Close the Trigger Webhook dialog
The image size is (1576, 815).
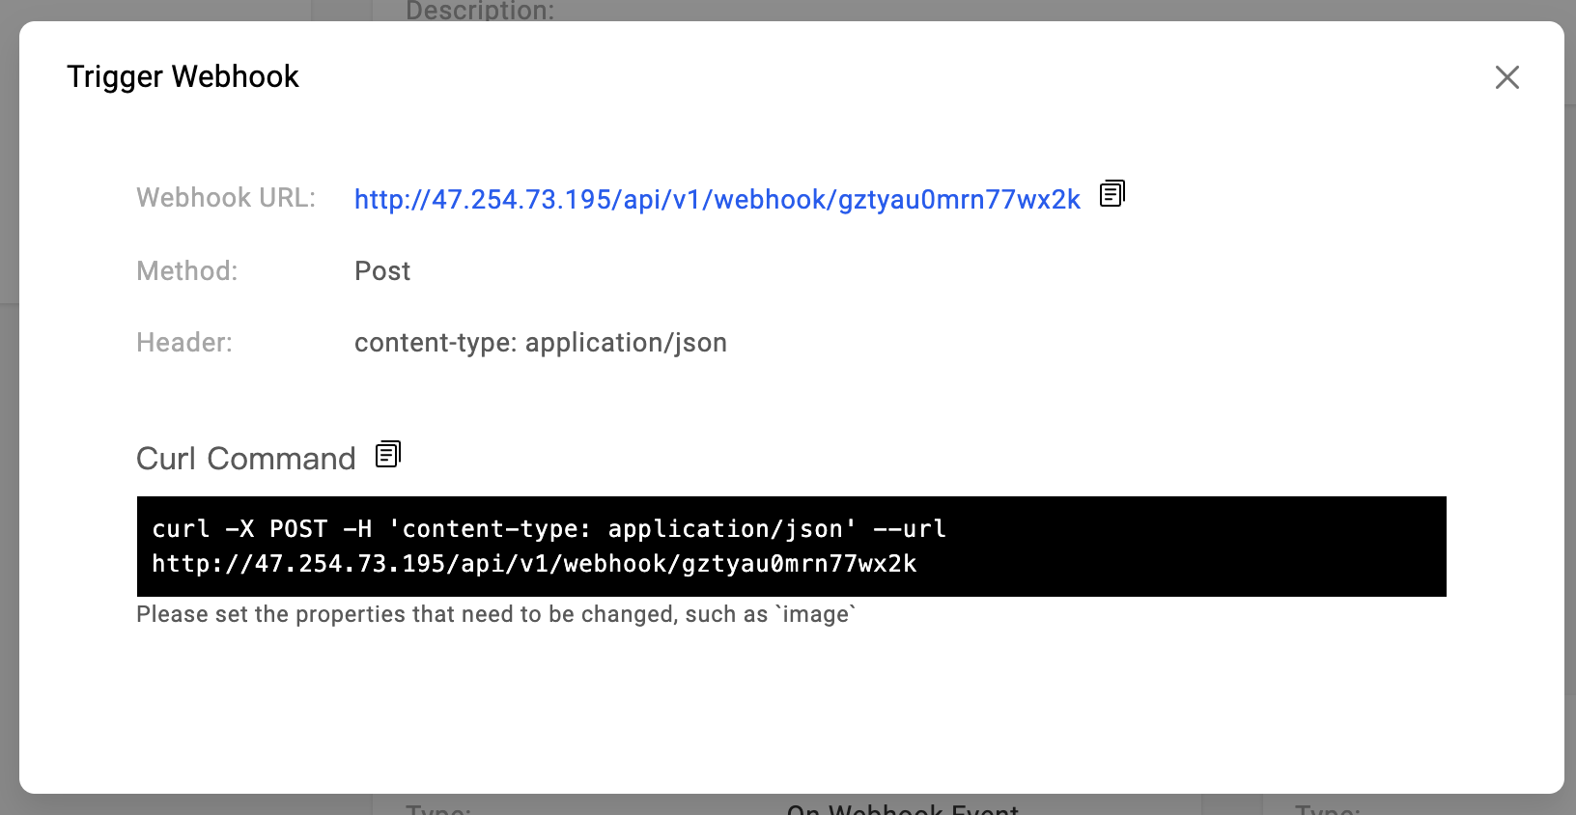tap(1506, 77)
